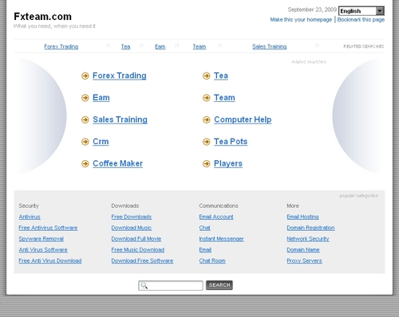Open Download Free Software link
This screenshot has height=317, width=399.
142,260
